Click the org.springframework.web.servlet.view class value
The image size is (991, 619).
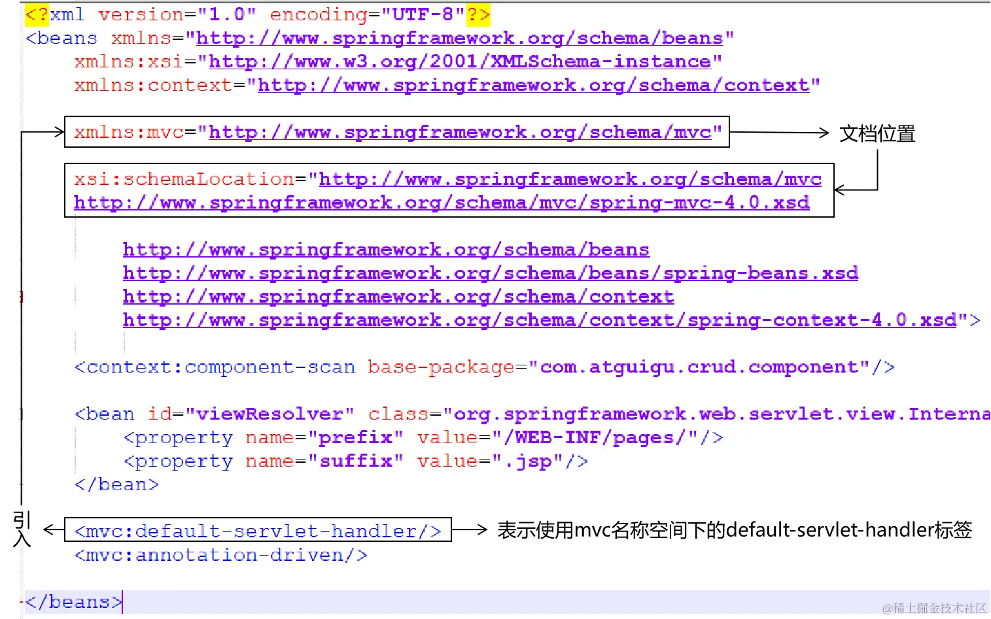[x=716, y=415]
